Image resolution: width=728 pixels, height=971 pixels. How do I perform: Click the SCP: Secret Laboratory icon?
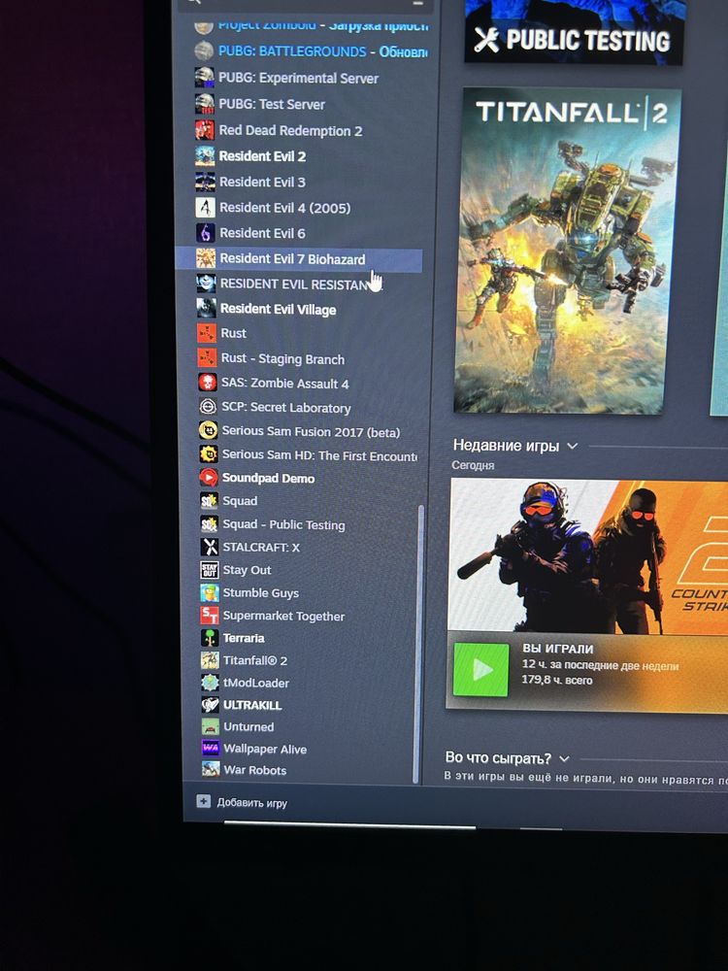point(208,407)
